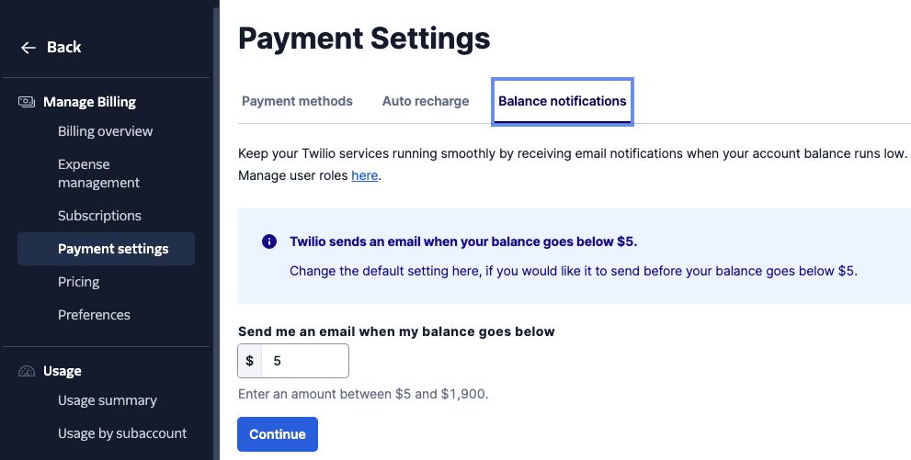This screenshot has width=911, height=460.
Task: Go to Usage by subaccount
Action: pos(122,433)
